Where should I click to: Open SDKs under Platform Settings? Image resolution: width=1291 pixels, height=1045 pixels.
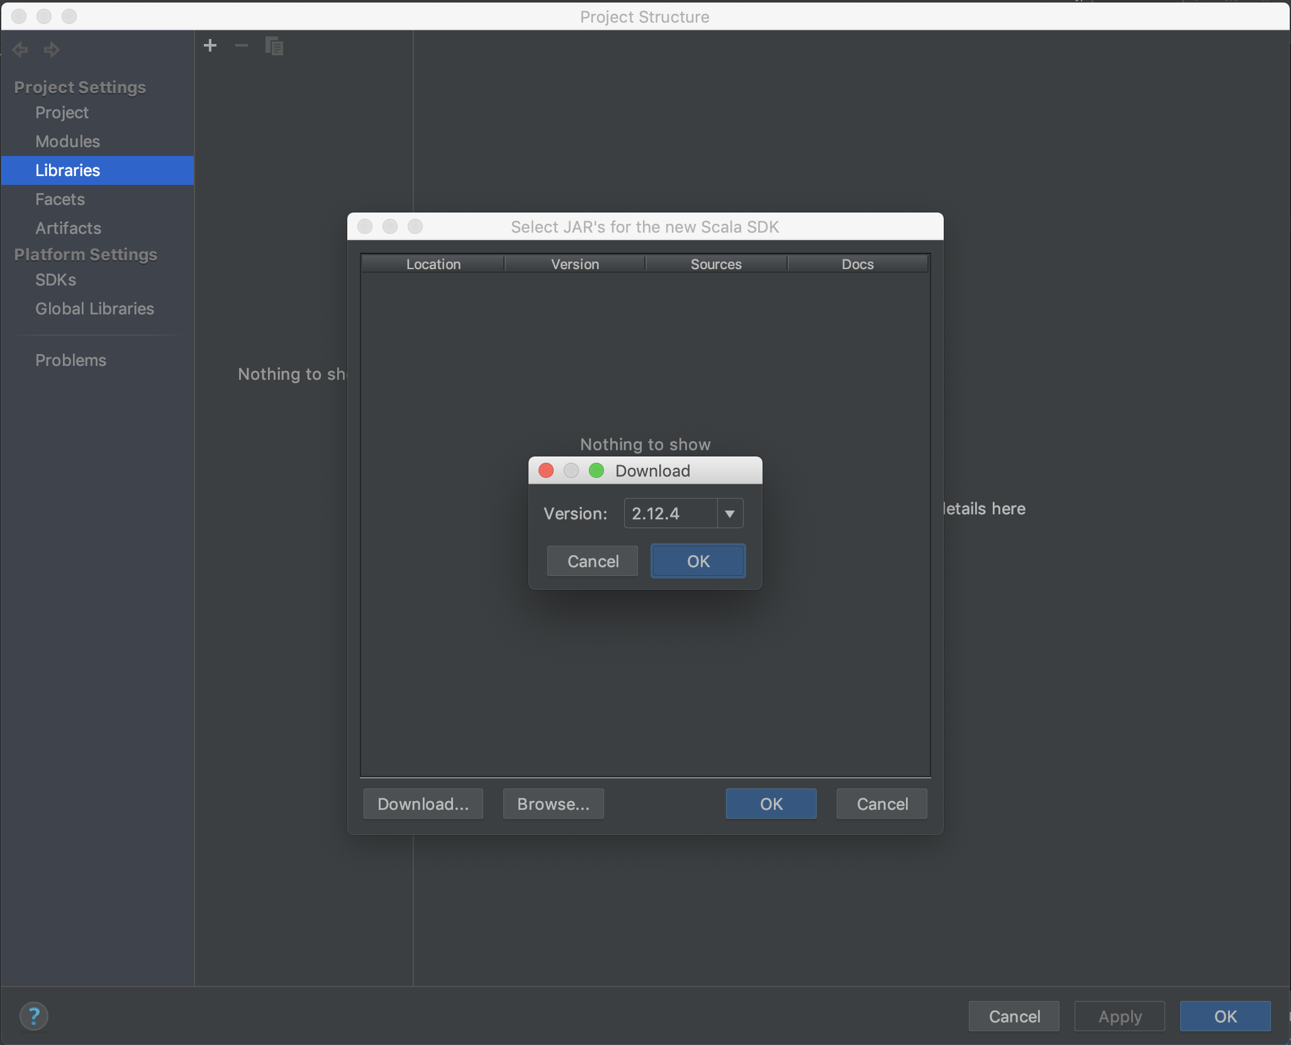pos(98,280)
